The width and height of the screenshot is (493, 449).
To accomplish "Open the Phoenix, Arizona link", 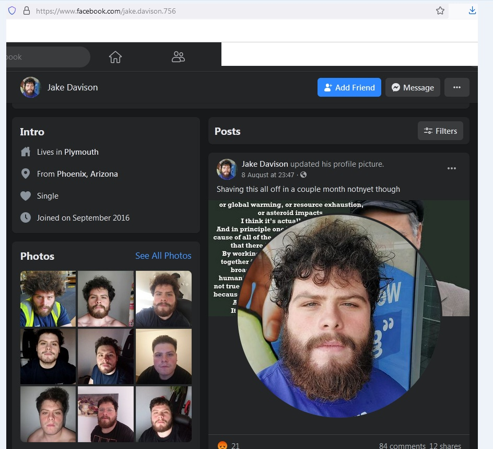I will point(87,174).
